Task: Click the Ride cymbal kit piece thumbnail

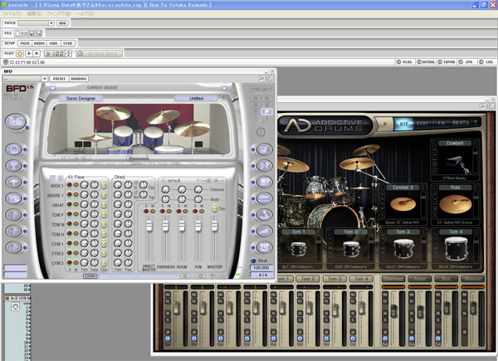Action: [455, 204]
